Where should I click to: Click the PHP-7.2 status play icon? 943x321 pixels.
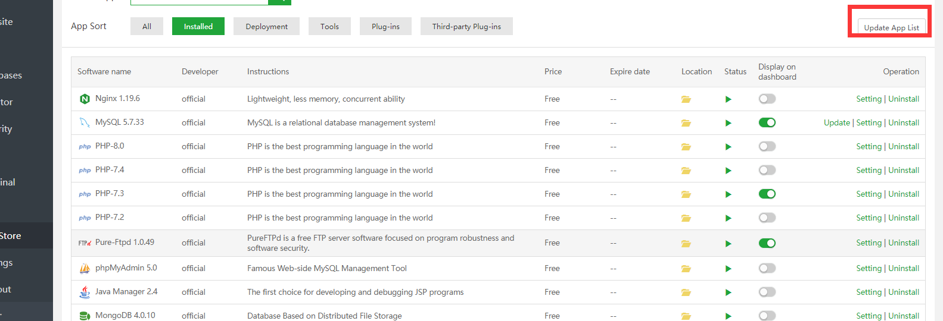pos(728,218)
